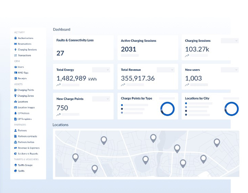Go to Reservations menu item

(24, 44)
